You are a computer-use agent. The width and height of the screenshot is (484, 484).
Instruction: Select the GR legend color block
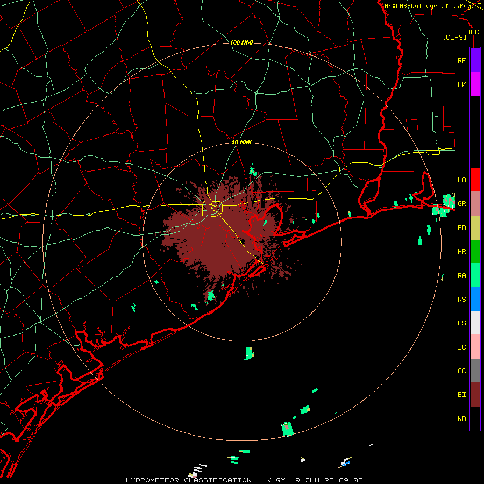coord(475,203)
